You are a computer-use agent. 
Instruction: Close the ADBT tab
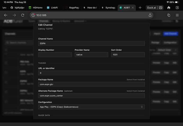[x=133, y=8]
